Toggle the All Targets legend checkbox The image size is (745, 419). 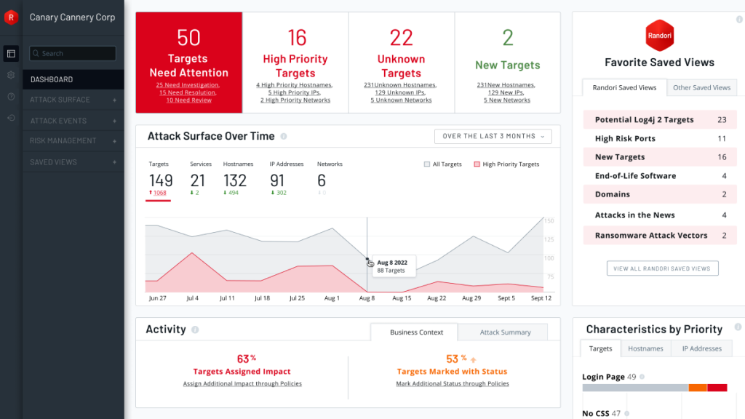tap(427, 164)
